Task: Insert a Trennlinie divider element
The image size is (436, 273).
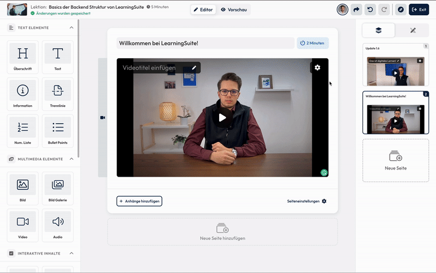Action: pyautogui.click(x=58, y=94)
